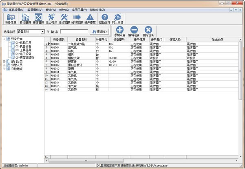Click the 添加设备 plus icon
245x169 pixels.
pos(120,31)
